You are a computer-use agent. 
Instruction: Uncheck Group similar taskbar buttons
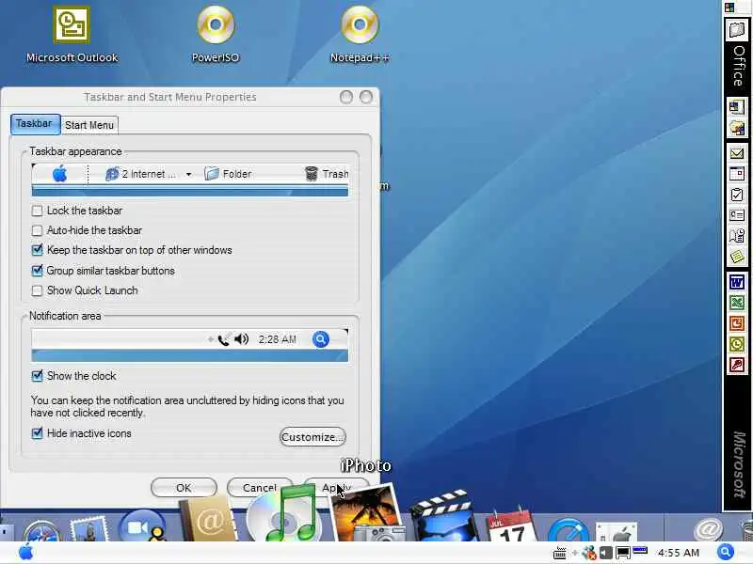tap(37, 271)
